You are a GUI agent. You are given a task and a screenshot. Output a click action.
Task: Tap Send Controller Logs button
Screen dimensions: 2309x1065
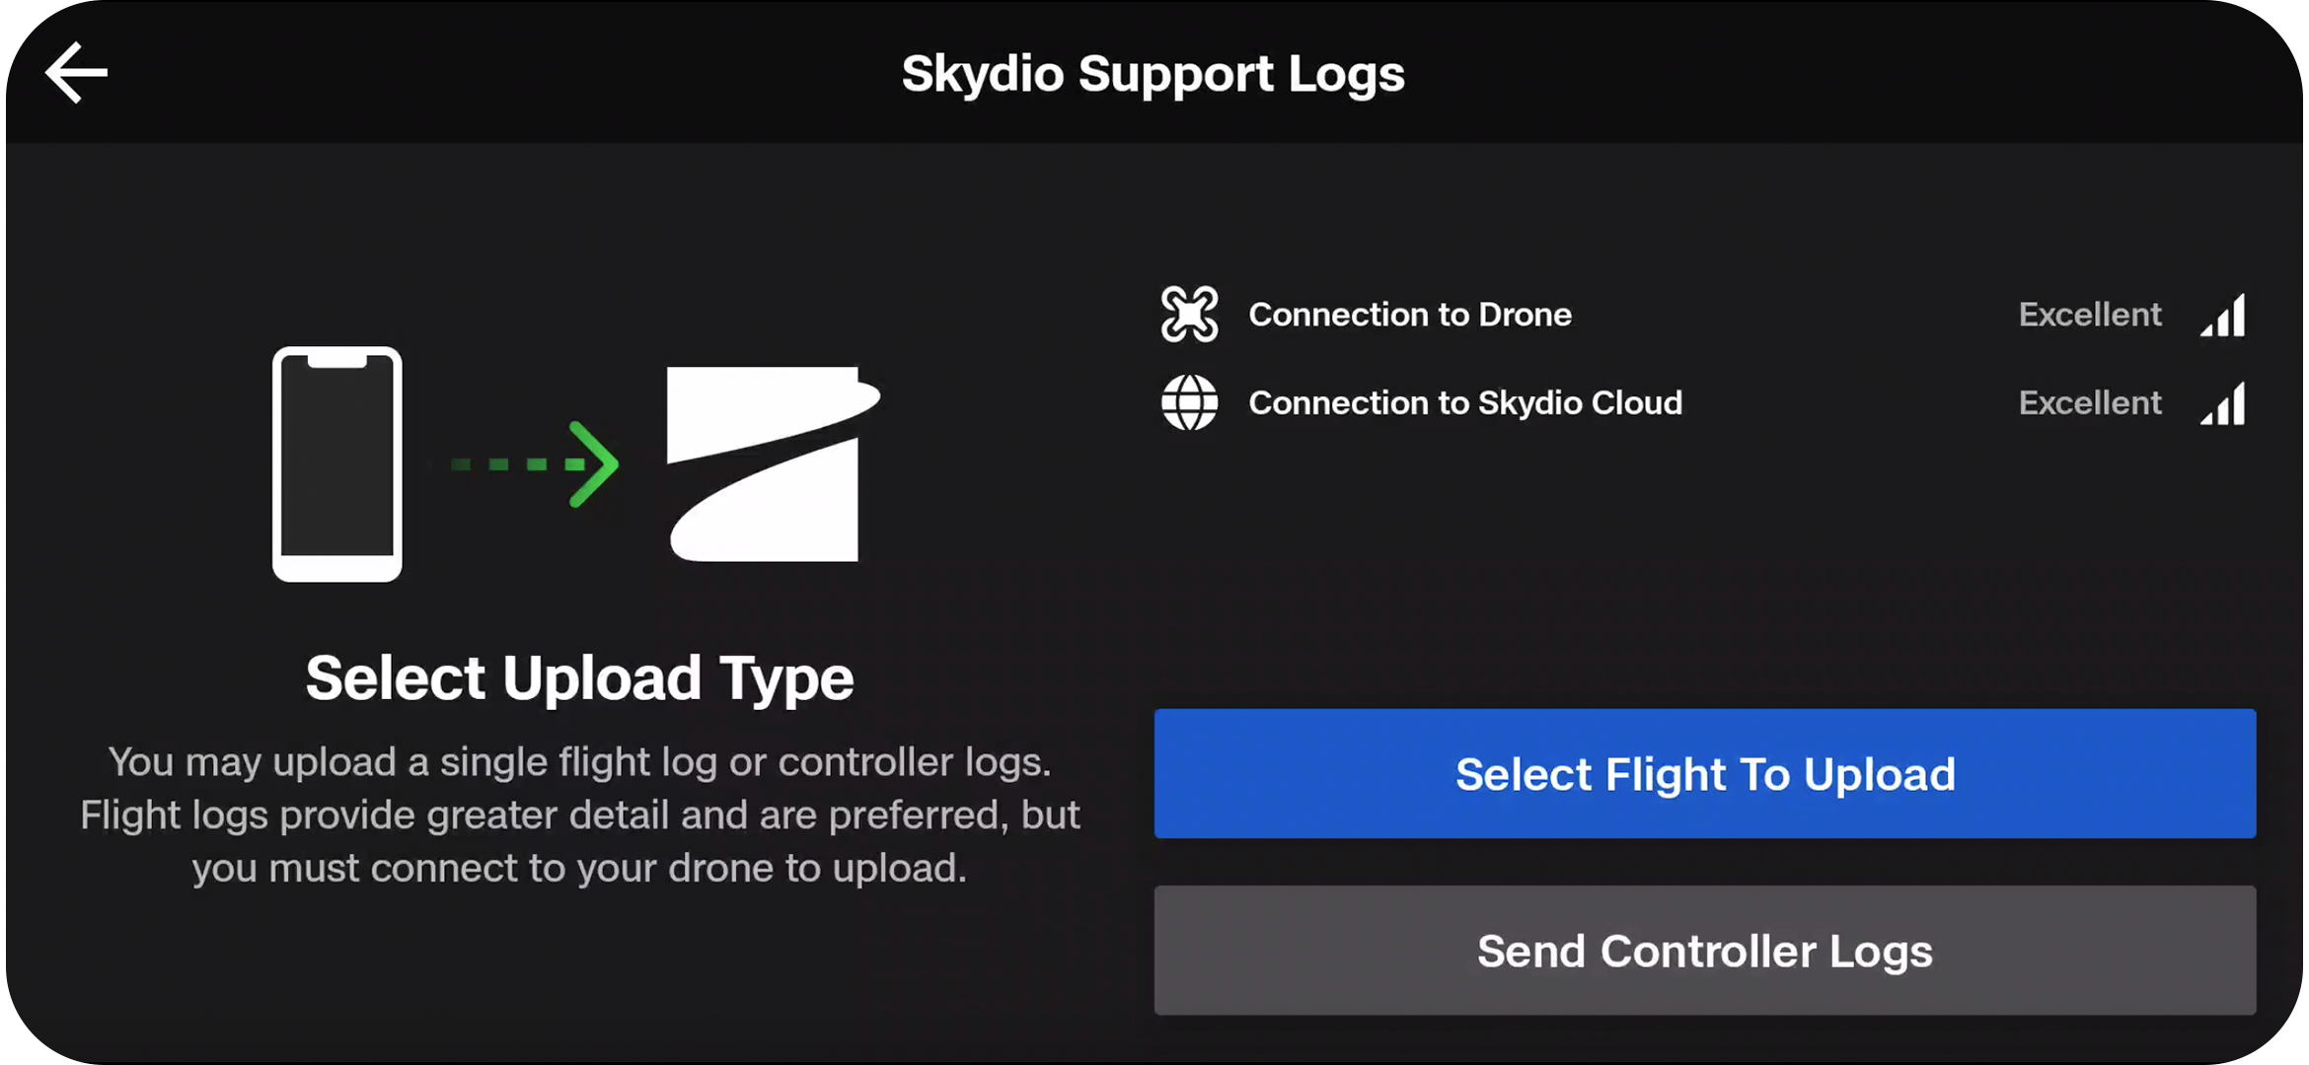(1705, 951)
